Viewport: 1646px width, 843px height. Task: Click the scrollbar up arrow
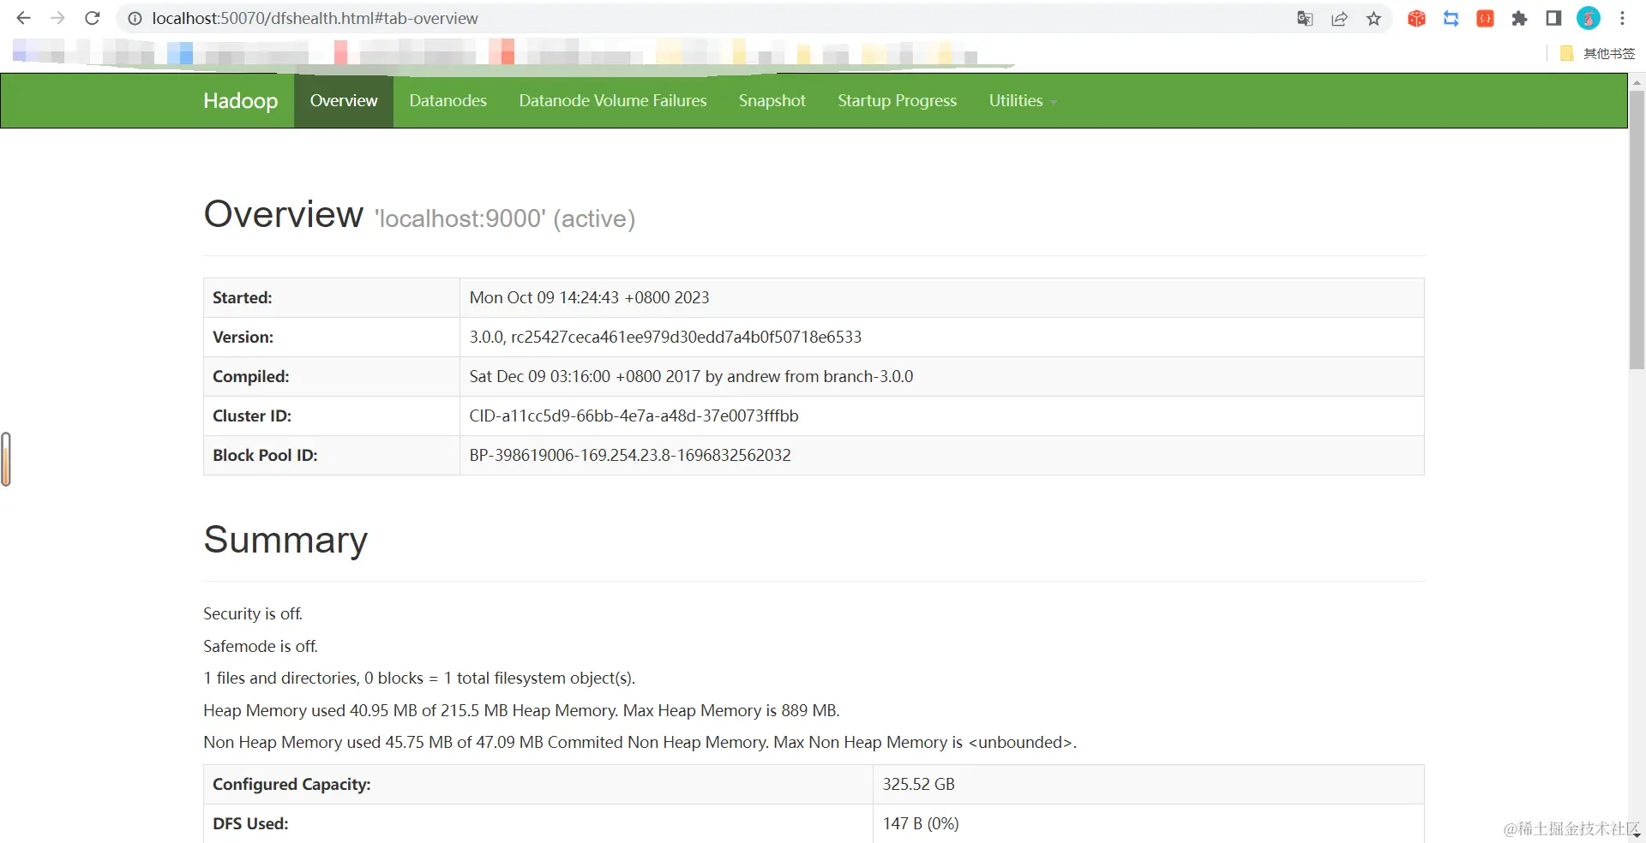(x=1637, y=82)
